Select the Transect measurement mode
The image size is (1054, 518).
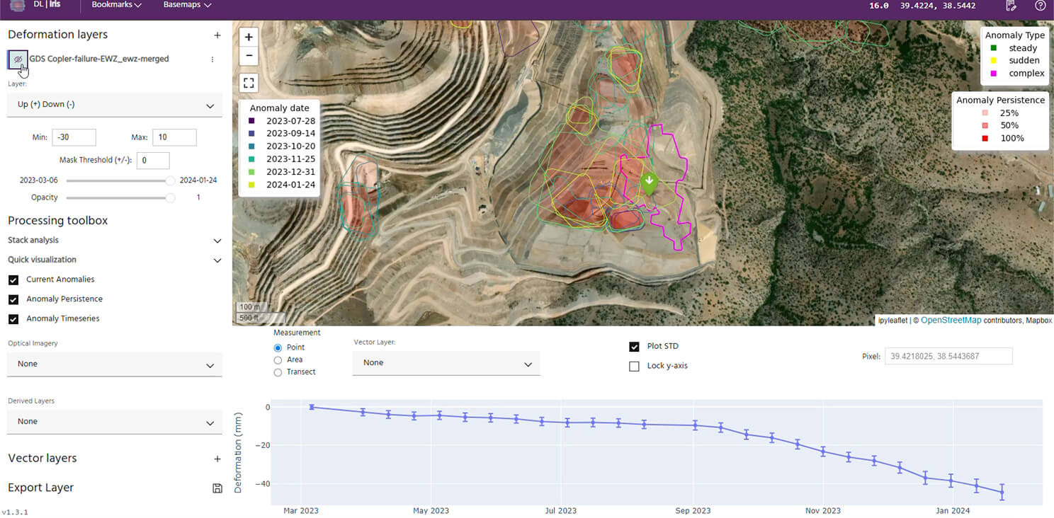(277, 372)
